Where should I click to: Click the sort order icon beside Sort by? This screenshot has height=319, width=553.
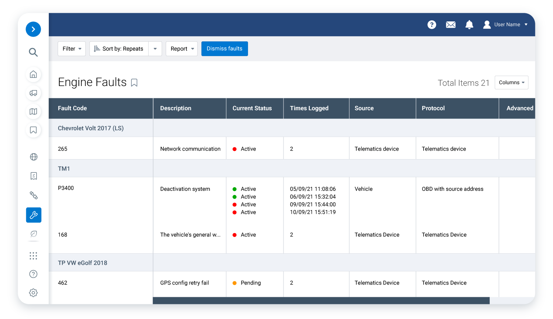click(96, 48)
